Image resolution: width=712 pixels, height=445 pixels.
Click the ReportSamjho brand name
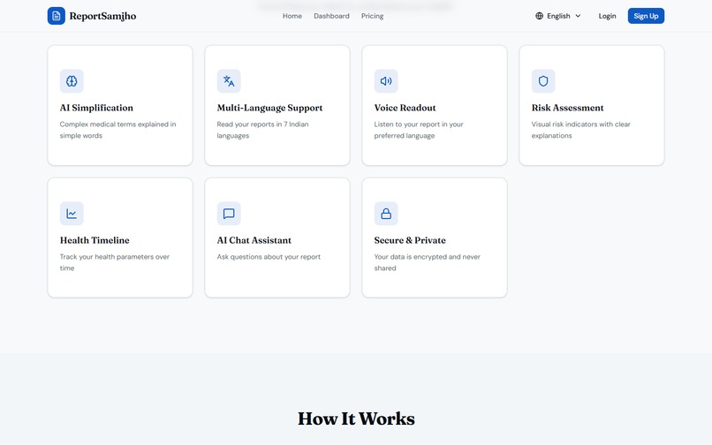coord(102,16)
